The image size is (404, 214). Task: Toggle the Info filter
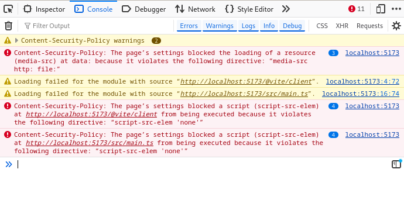[269, 26]
